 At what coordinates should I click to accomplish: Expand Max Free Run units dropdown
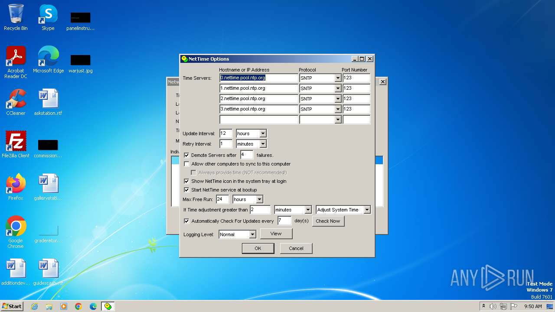(259, 199)
